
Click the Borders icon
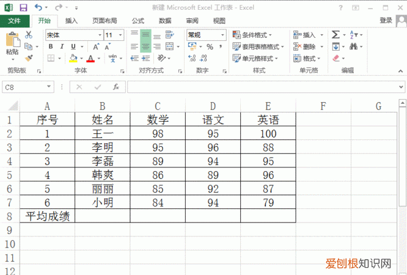point(51,58)
